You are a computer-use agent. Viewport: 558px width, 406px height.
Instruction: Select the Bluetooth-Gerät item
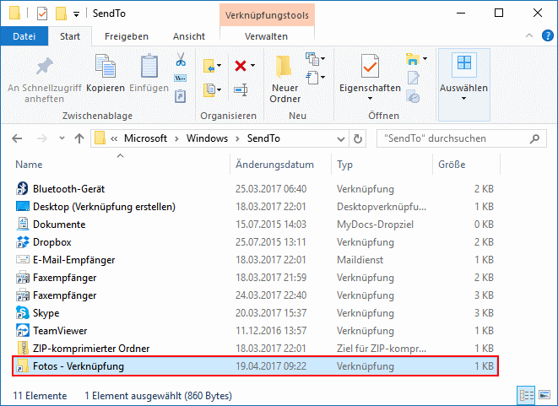click(256, 189)
